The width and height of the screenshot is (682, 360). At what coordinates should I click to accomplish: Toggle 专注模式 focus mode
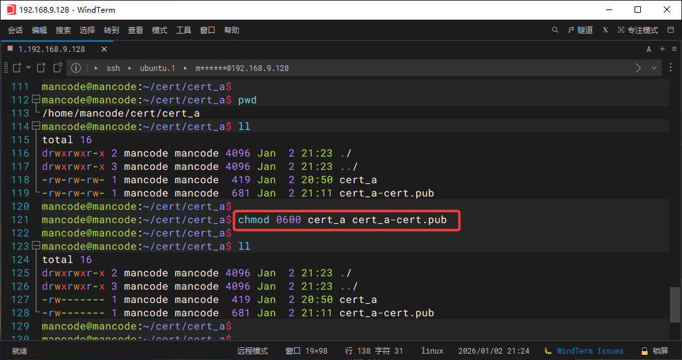638,30
